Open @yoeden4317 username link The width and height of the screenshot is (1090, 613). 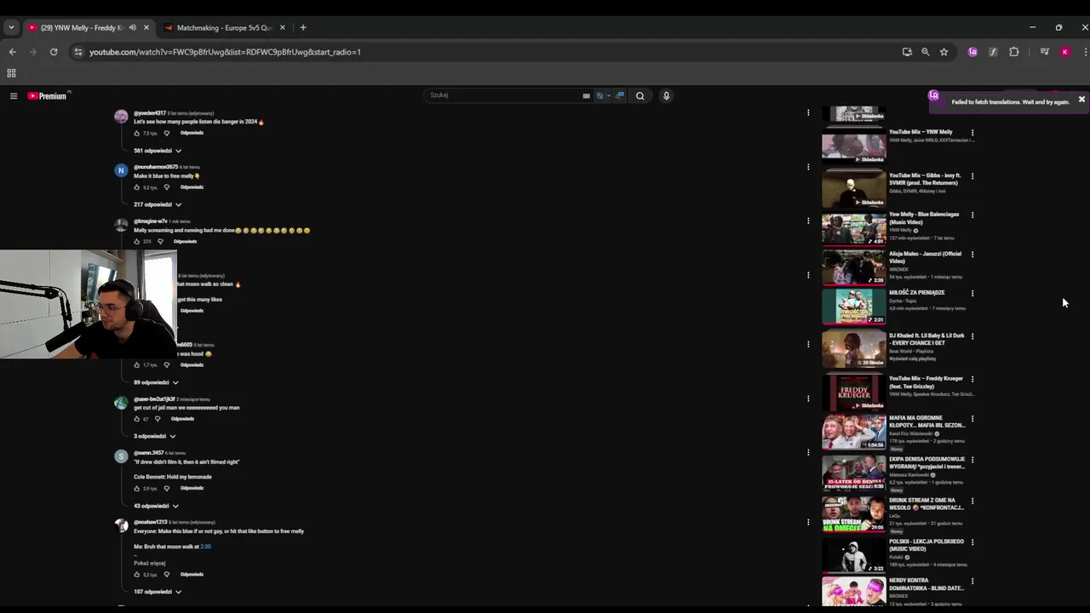click(x=150, y=113)
